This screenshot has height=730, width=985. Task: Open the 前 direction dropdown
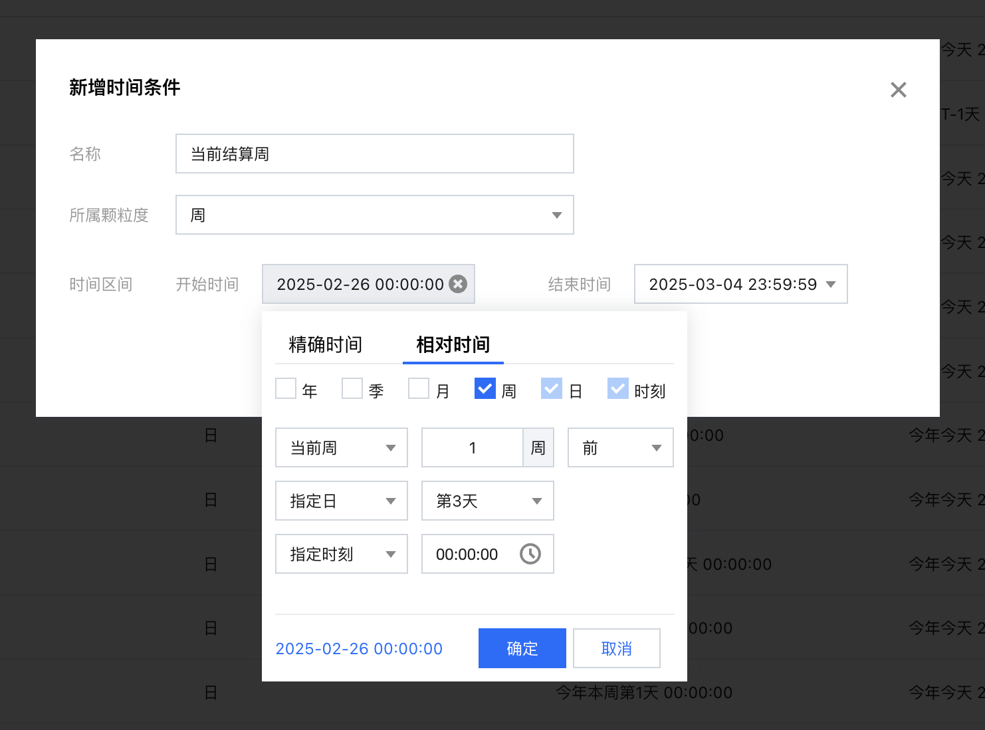pyautogui.click(x=620, y=447)
